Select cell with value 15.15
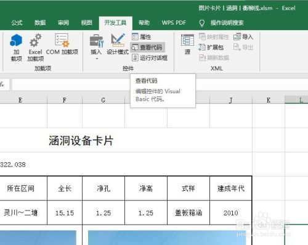Screen dimensions: 308x245 point(65,213)
